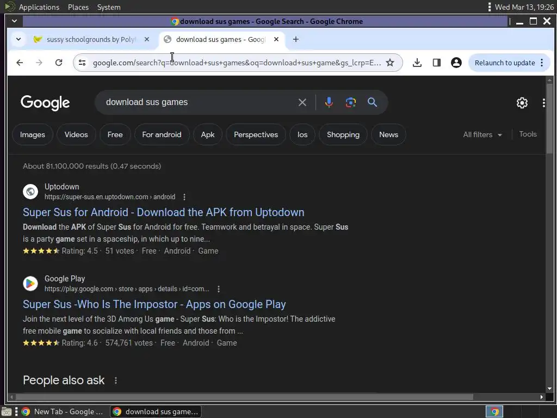The image size is (557, 418).
Task: Click the Google Play site favicon
Action: pyautogui.click(x=30, y=284)
